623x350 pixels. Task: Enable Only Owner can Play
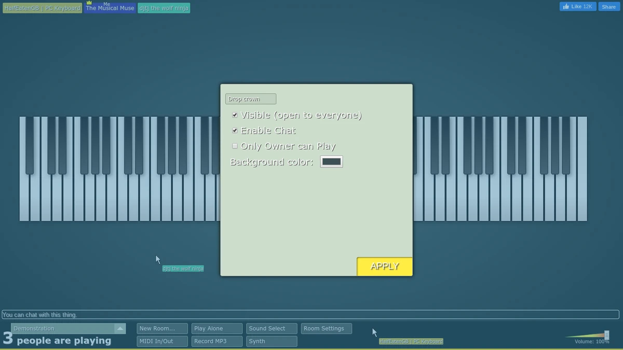click(x=234, y=146)
